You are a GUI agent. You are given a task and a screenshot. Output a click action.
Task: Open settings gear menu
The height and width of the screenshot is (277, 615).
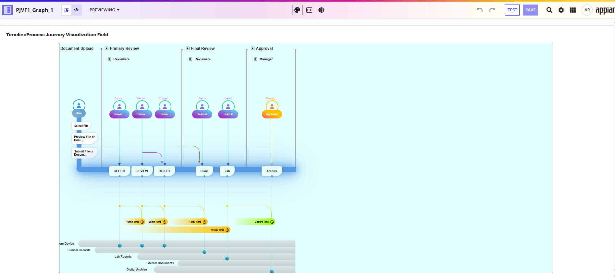(561, 10)
